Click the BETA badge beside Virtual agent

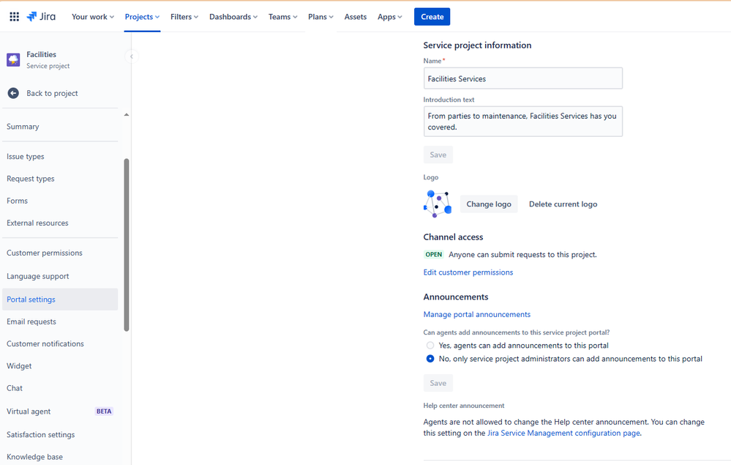click(x=104, y=412)
